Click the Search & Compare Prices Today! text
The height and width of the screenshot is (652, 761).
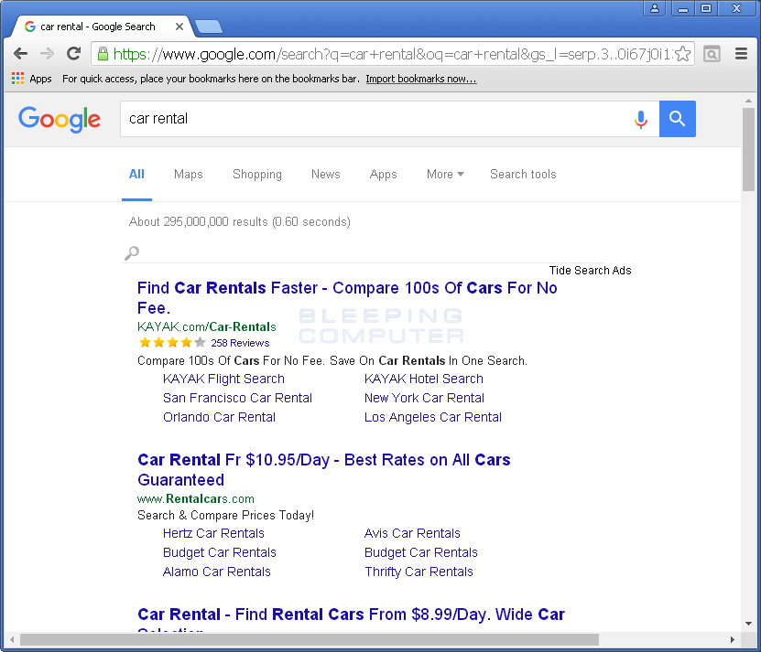(x=225, y=516)
